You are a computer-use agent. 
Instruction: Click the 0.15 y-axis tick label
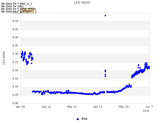click(15, 79)
